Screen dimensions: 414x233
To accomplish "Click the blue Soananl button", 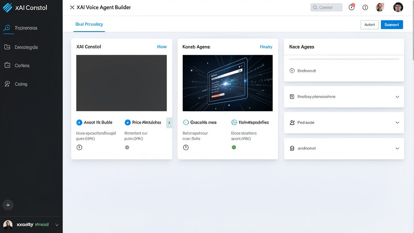I will point(392,25).
